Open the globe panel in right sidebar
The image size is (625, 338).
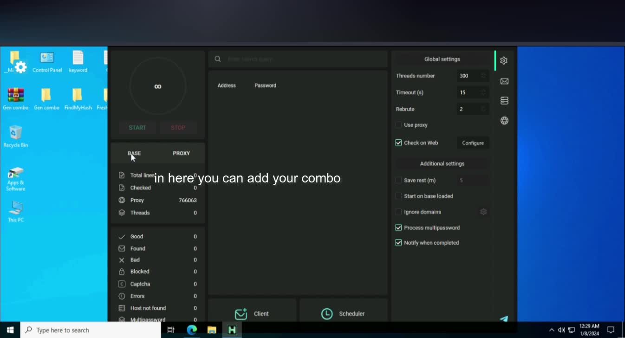(x=504, y=121)
